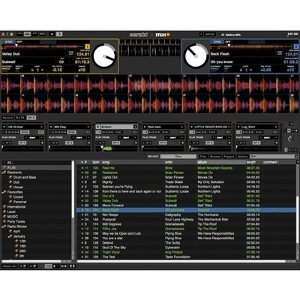The image size is (300, 300).
Task: Click the Album Art button
Action: click(10, 266)
